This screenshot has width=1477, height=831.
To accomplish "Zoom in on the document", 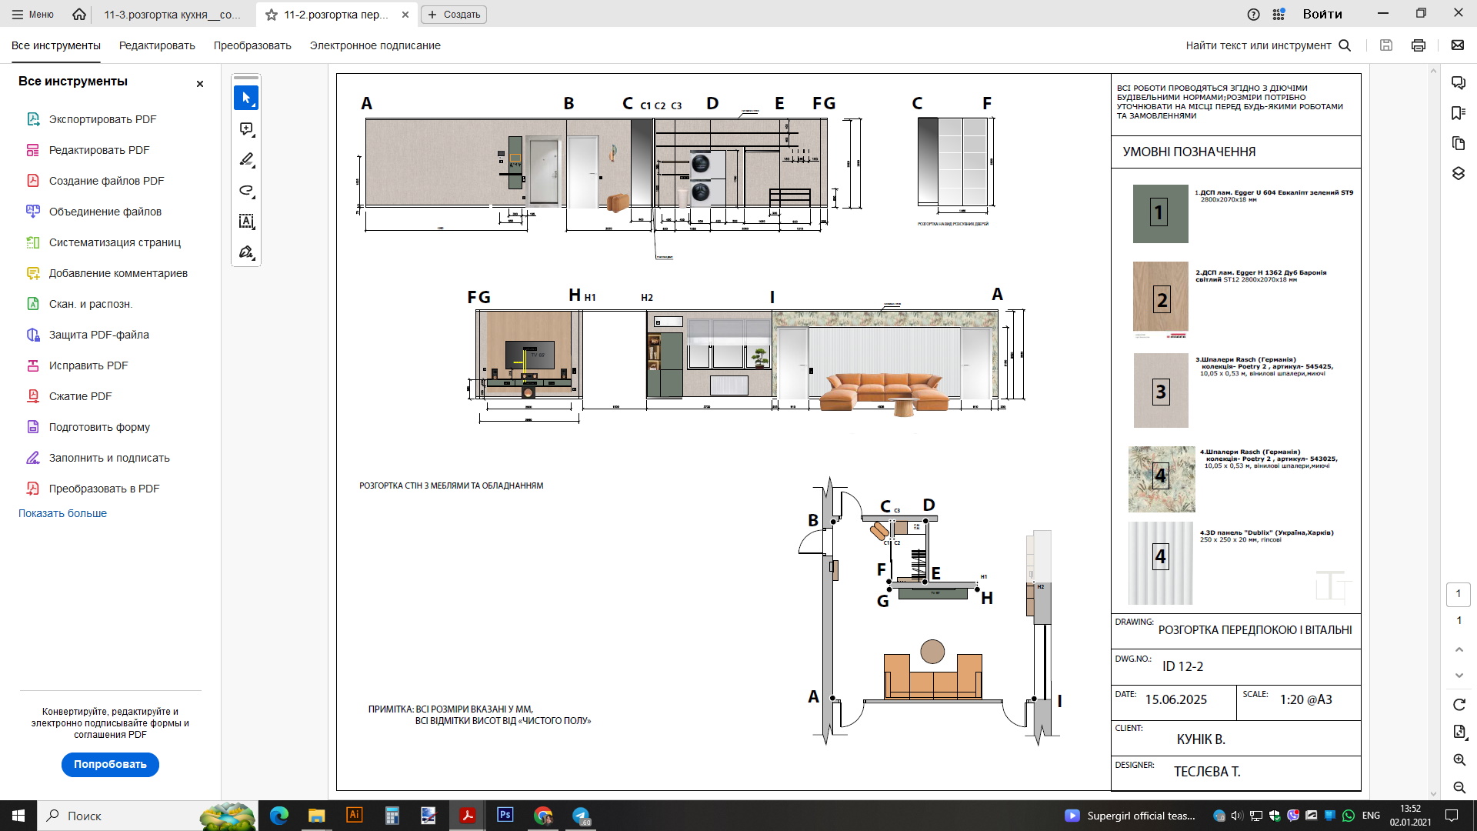I will tap(1459, 759).
